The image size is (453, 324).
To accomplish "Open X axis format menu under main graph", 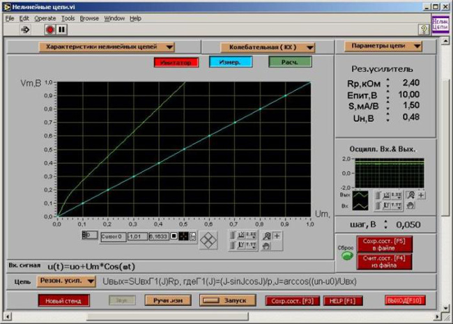I will point(252,236).
